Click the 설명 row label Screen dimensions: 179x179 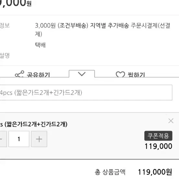[5, 55]
